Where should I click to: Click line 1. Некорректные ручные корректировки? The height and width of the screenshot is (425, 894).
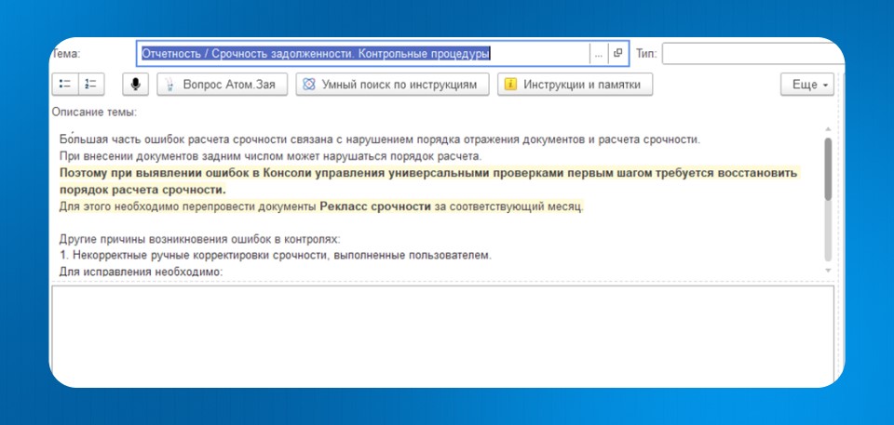275,255
